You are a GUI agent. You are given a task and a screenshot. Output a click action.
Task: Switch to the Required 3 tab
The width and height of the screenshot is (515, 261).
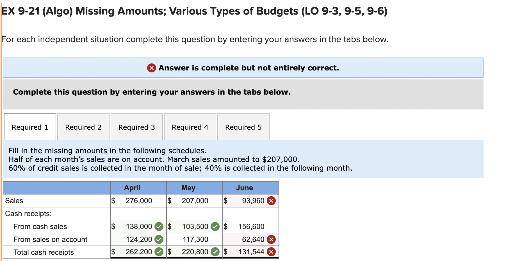136,127
